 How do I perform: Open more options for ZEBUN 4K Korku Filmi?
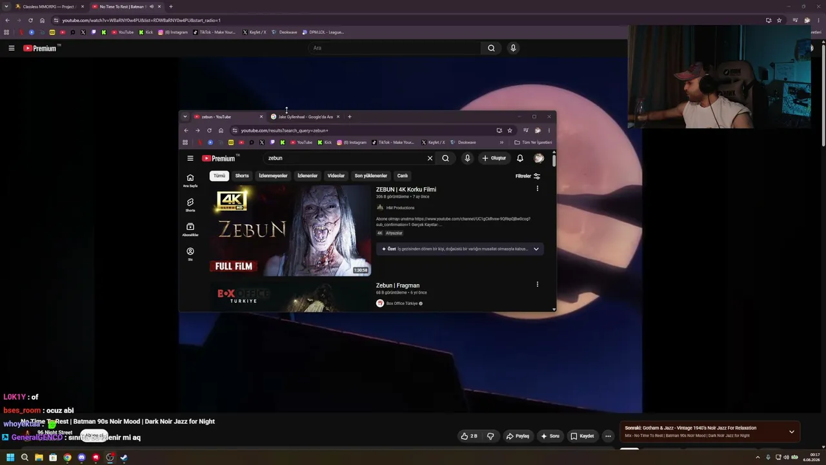click(x=537, y=189)
